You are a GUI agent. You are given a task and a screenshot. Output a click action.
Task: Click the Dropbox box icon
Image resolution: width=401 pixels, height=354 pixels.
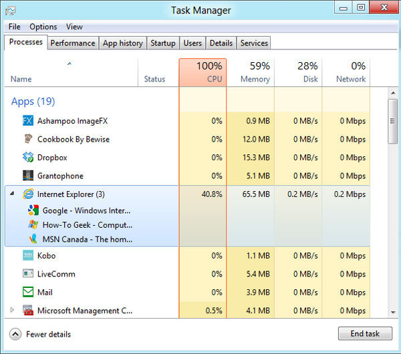pos(28,158)
